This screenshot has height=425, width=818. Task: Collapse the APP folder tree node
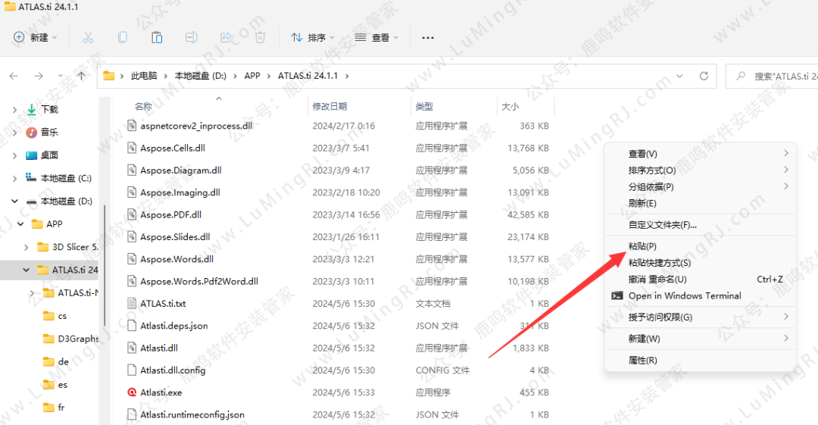[x=21, y=224]
